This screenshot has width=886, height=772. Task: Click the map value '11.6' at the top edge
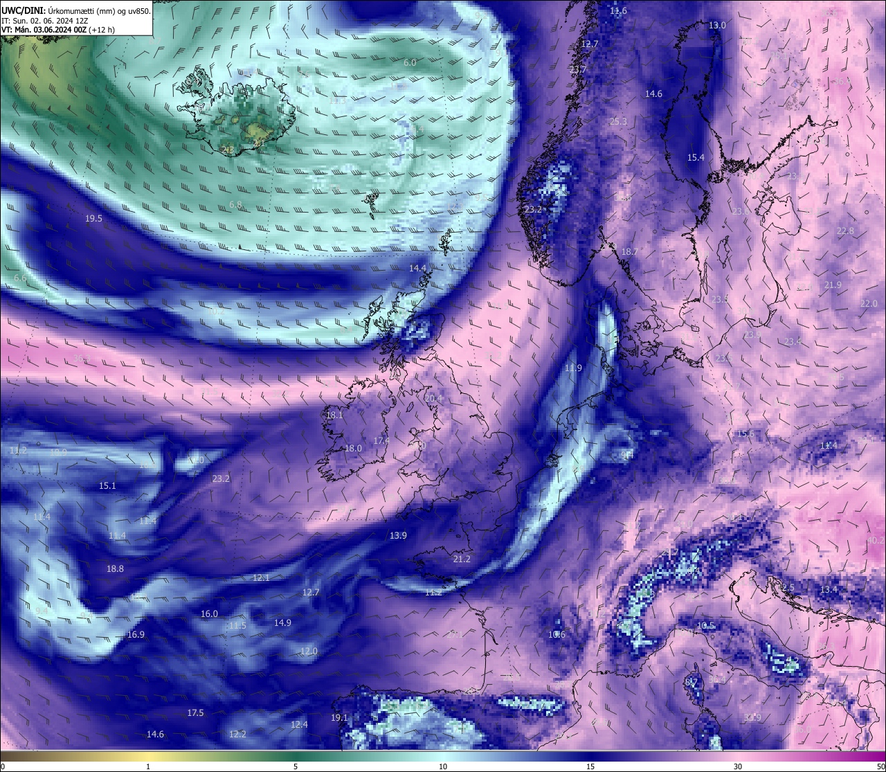618,11
